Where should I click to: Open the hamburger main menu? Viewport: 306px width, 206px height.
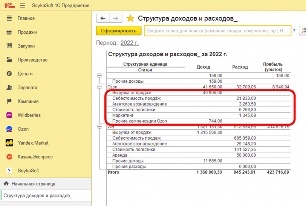[22, 5]
